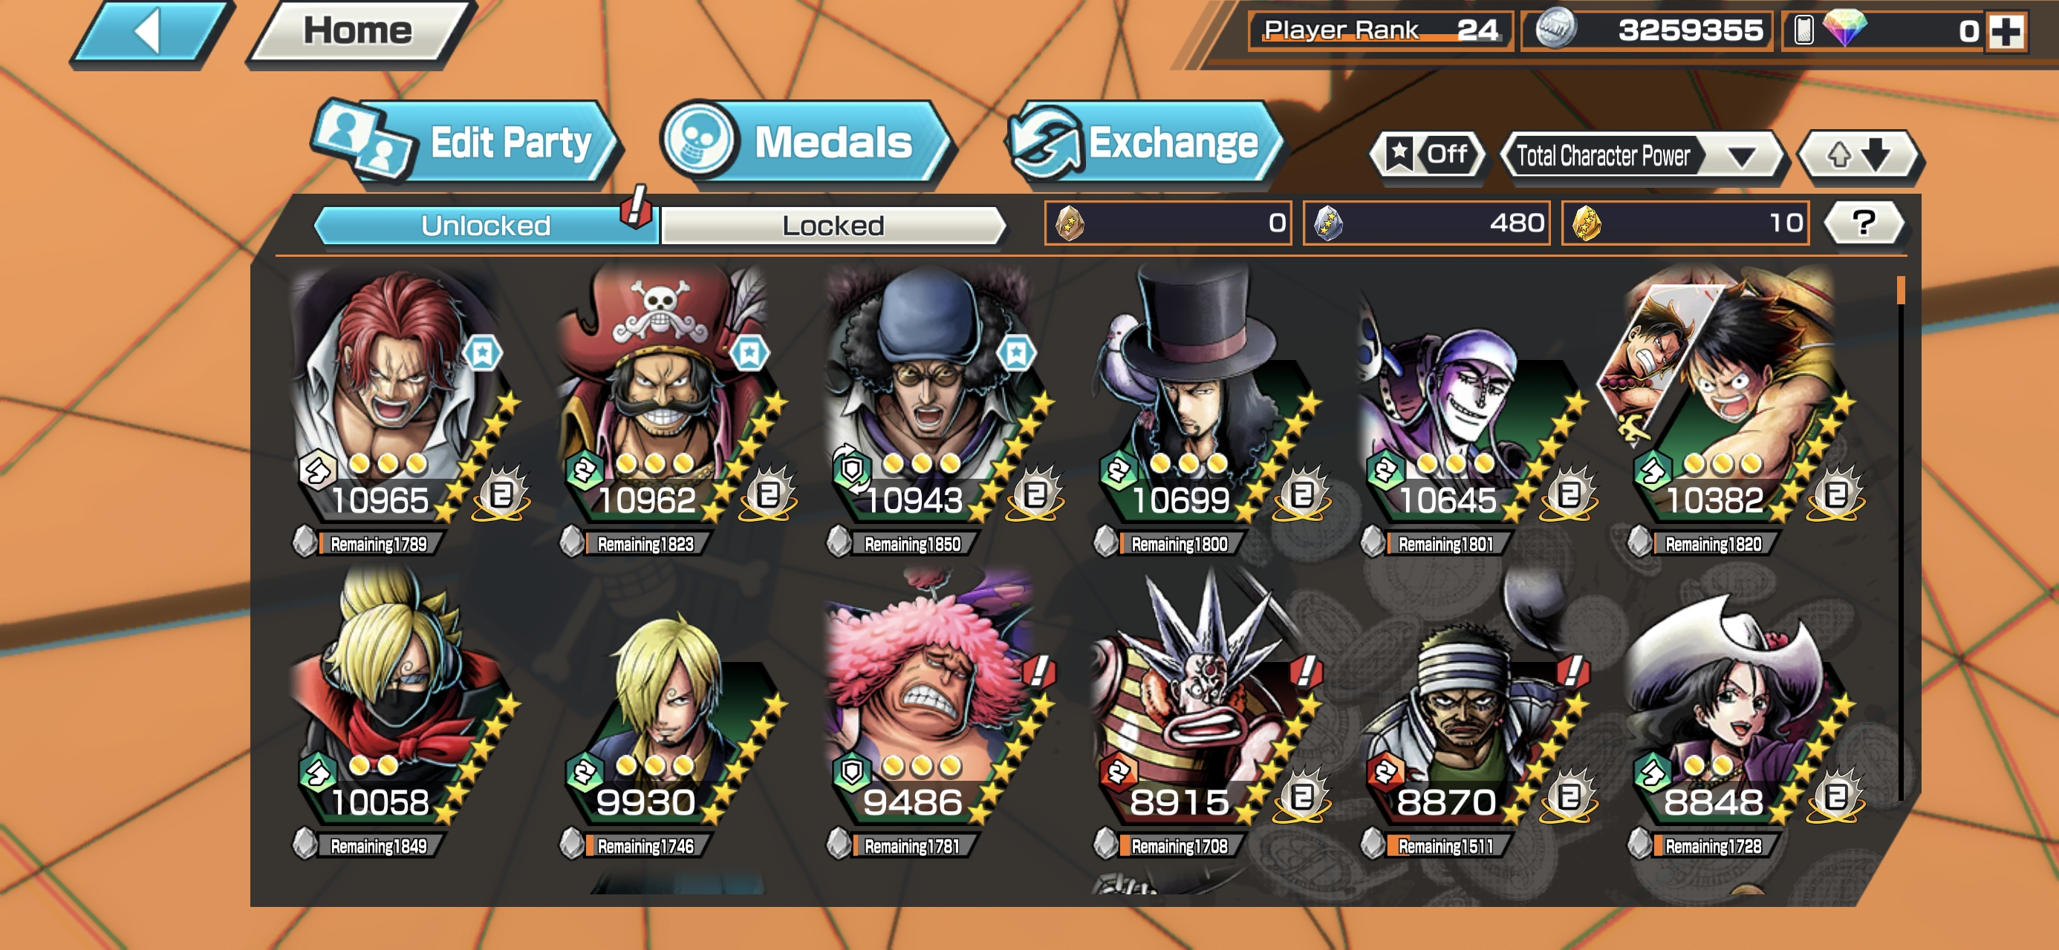Image resolution: width=2059 pixels, height=950 pixels.
Task: Open the question mark help button
Action: click(1864, 223)
